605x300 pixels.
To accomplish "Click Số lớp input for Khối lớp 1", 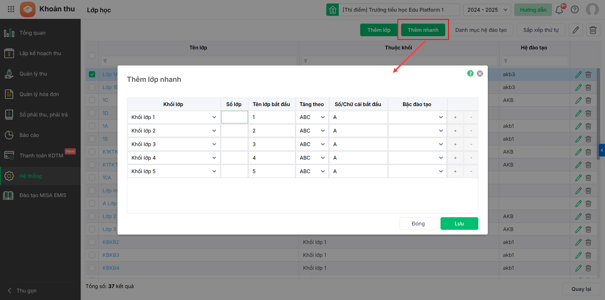I will [x=234, y=117].
